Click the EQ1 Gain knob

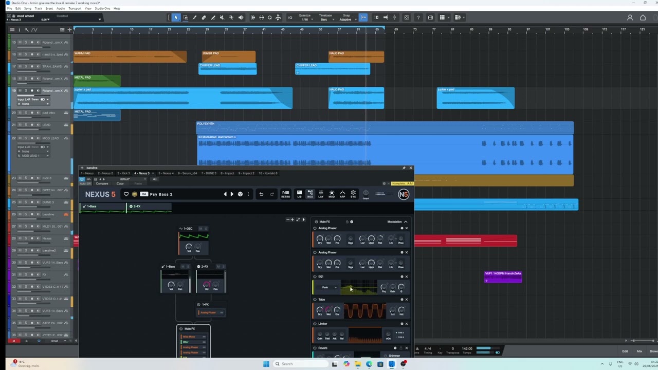[393, 287]
